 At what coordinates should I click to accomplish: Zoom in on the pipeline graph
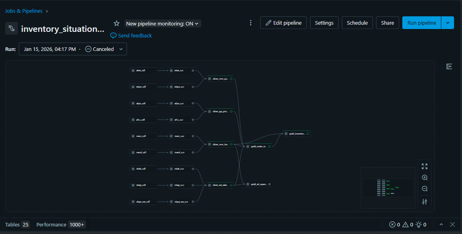[x=425, y=177]
